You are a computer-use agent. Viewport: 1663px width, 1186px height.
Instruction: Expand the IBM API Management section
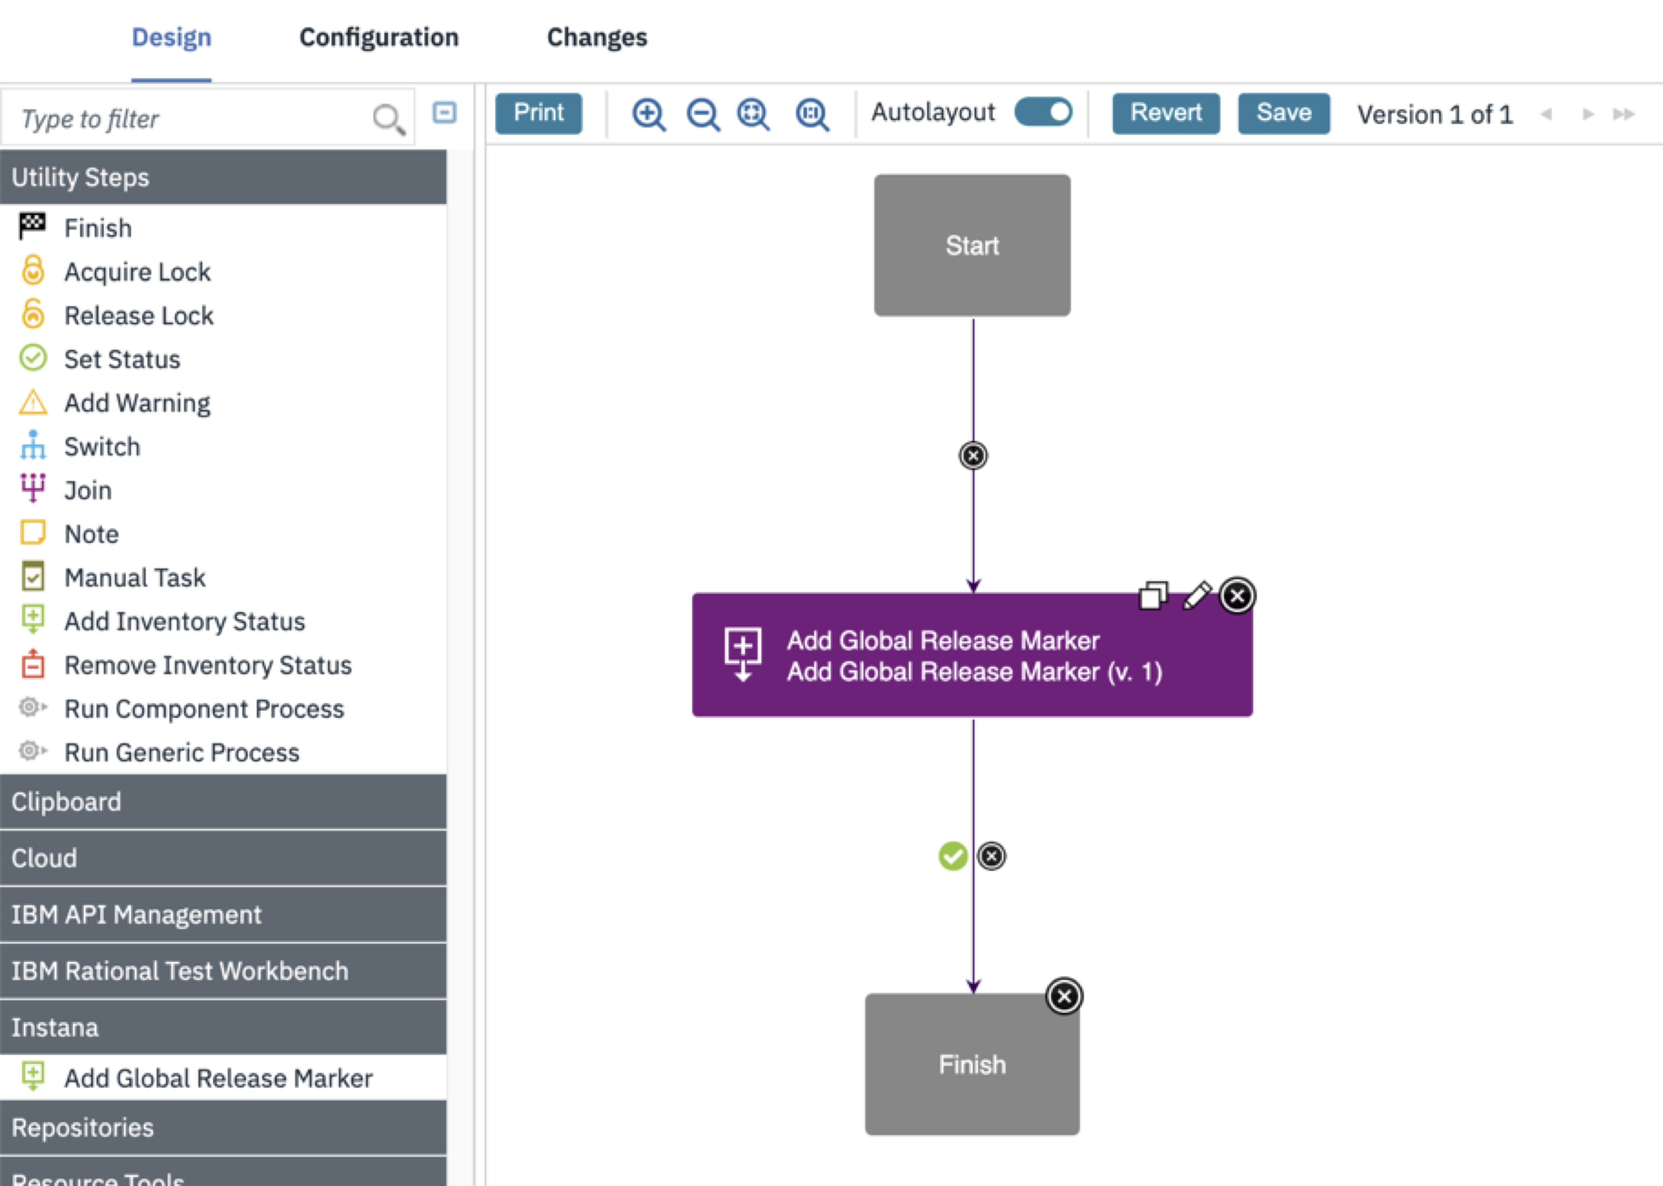223,914
